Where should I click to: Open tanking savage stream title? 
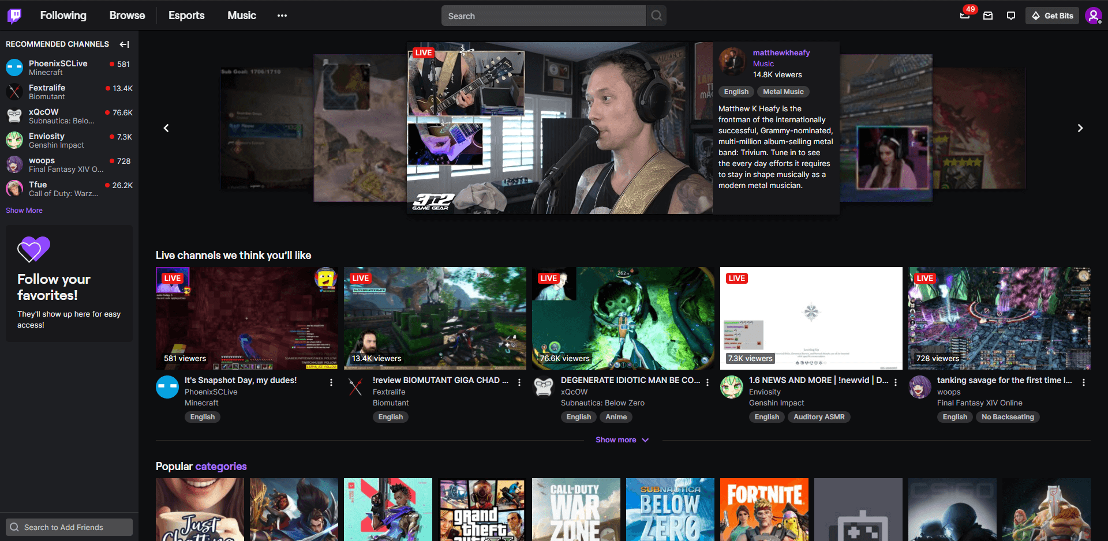(x=1004, y=380)
